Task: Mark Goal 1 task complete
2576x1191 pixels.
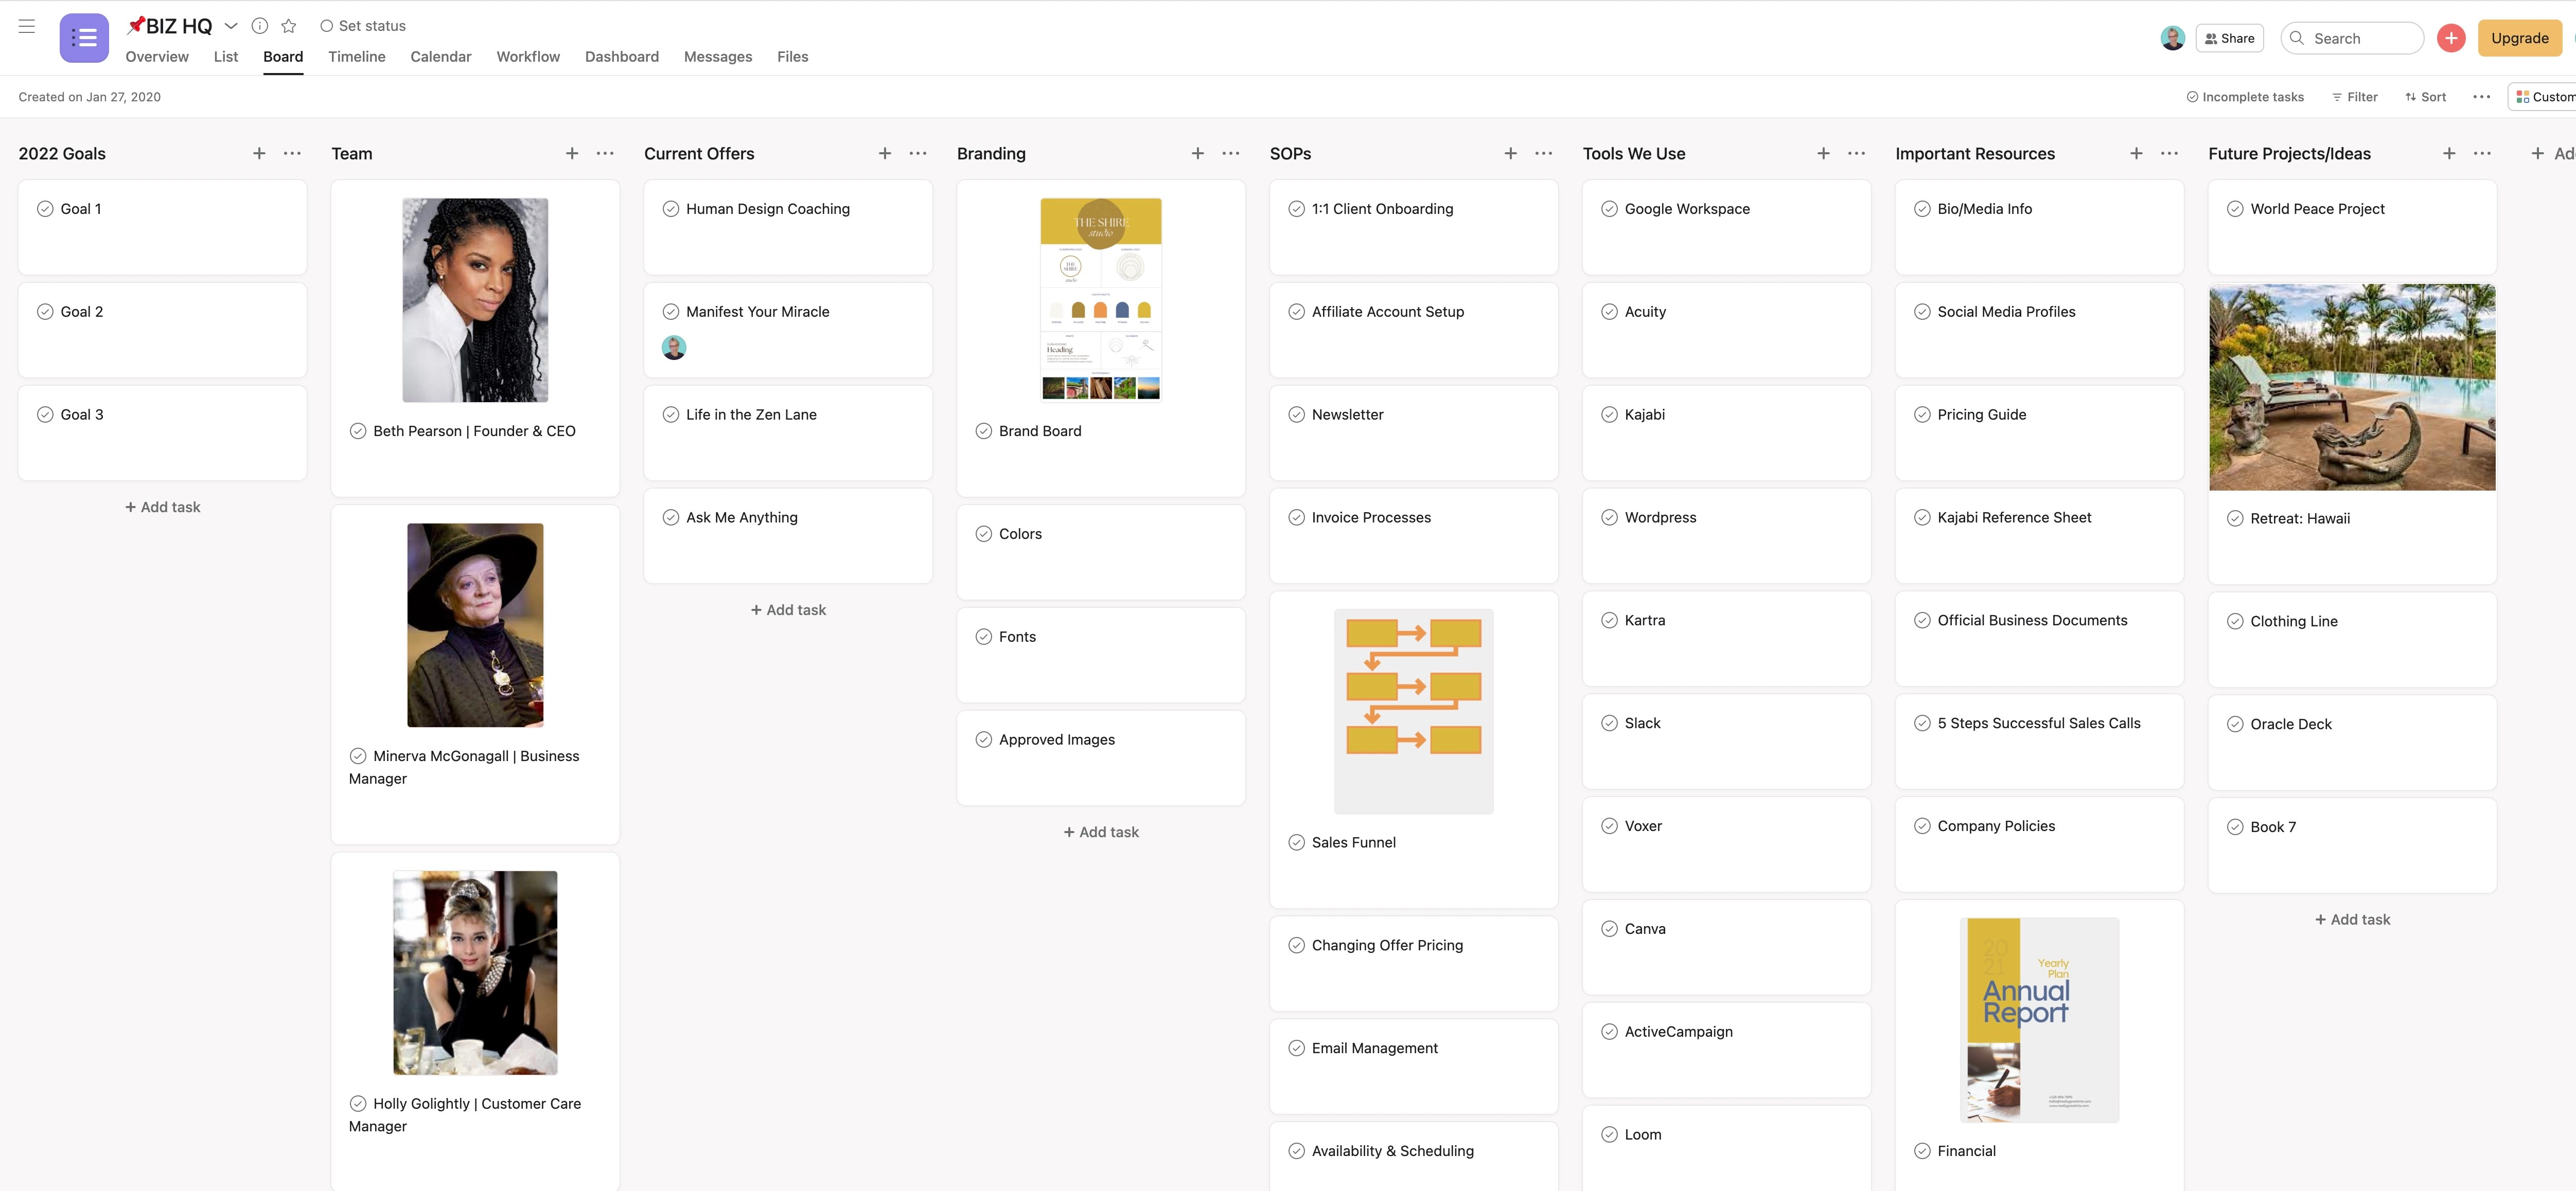Action: click(45, 209)
